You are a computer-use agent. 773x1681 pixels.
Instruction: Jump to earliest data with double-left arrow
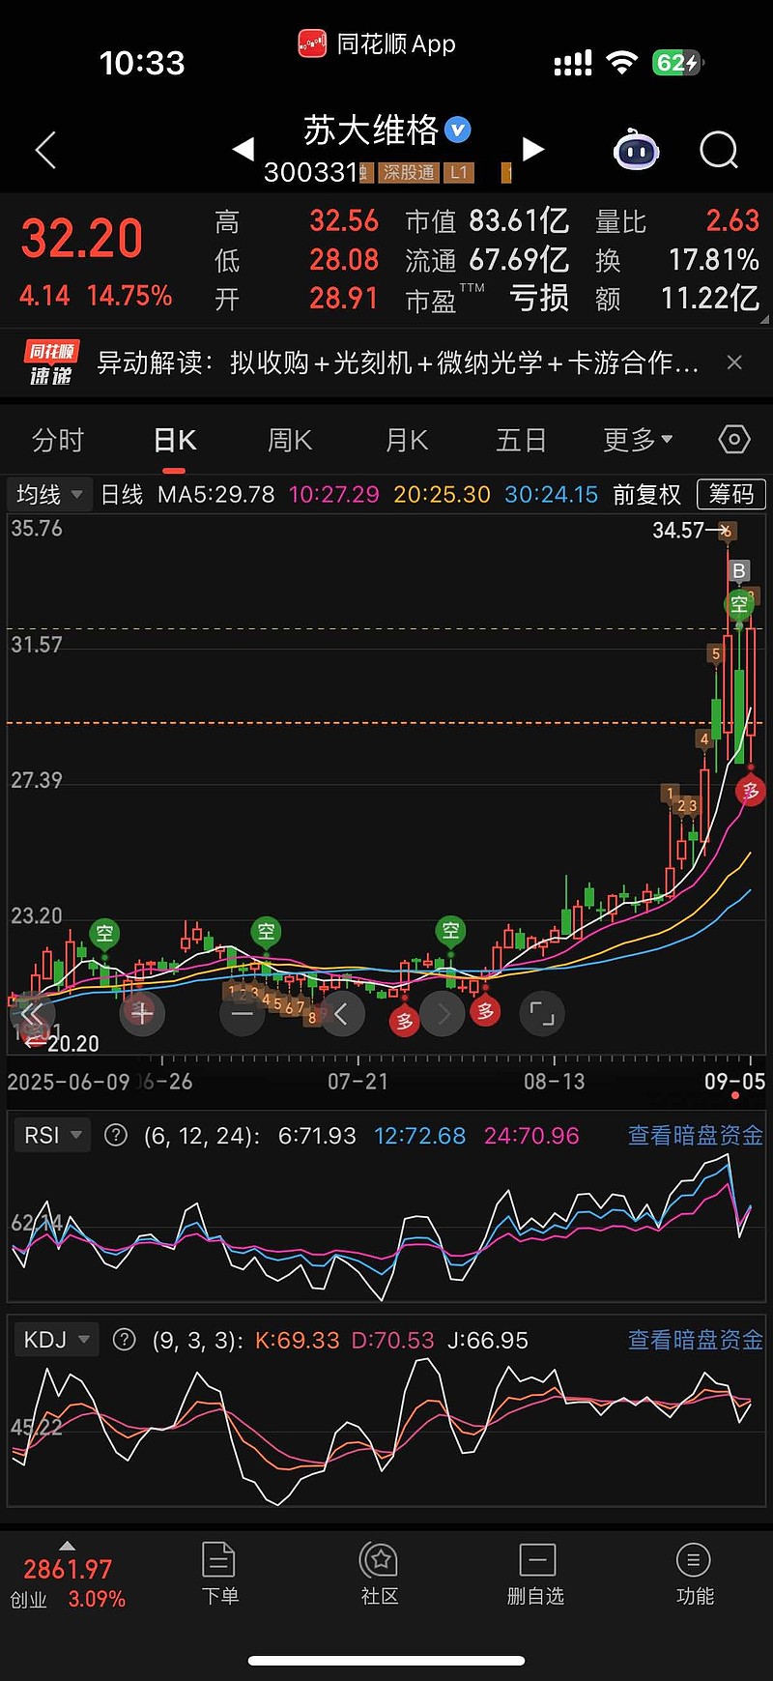32,1014
